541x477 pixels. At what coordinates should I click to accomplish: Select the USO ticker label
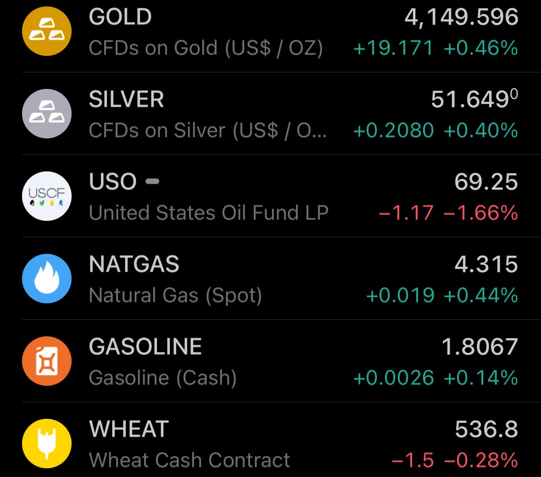(113, 182)
